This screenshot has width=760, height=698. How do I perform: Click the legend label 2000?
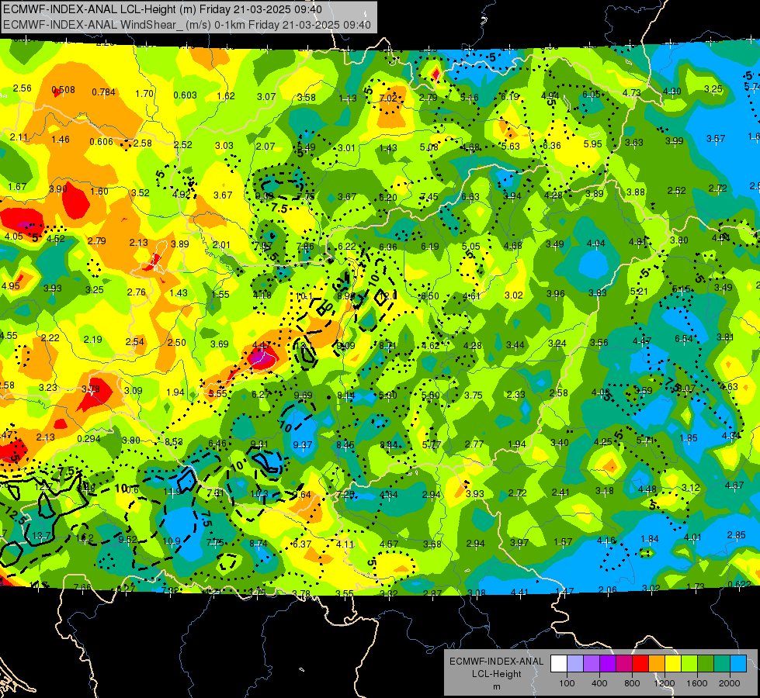point(730,683)
